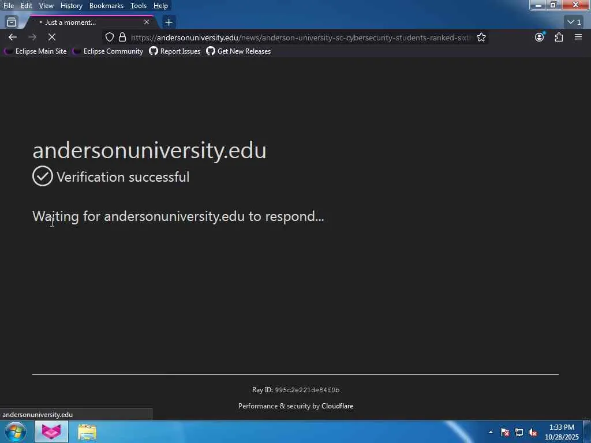Open the Edit menu
This screenshot has height=443, width=591.
click(x=27, y=6)
